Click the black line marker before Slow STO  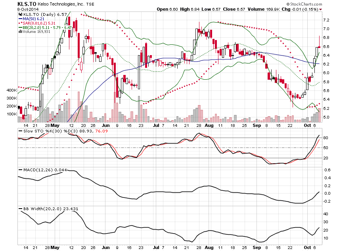[20, 131]
